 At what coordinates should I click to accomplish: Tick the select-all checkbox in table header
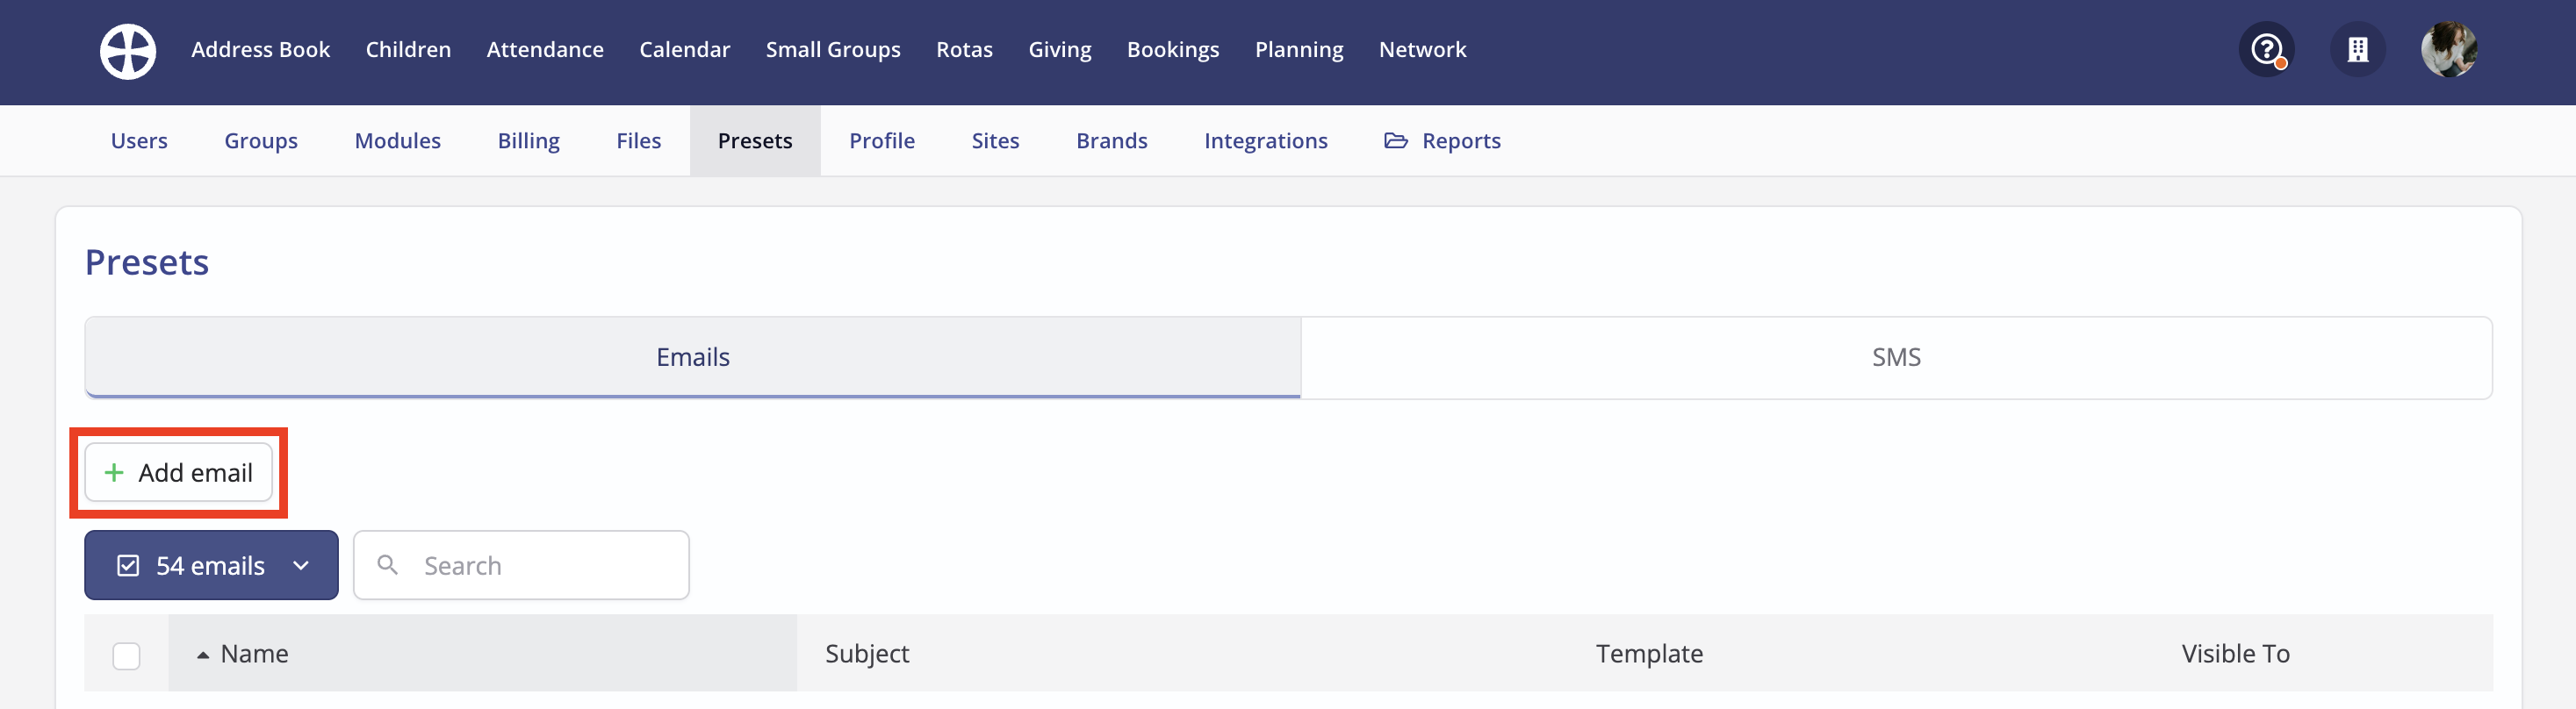(126, 655)
